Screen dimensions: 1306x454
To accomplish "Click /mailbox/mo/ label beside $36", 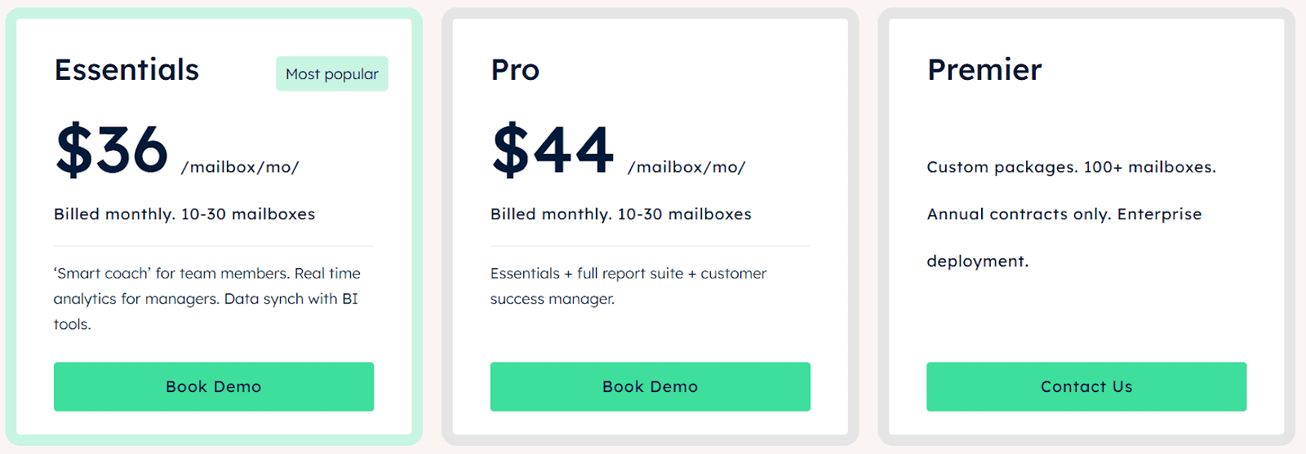I will click(240, 167).
